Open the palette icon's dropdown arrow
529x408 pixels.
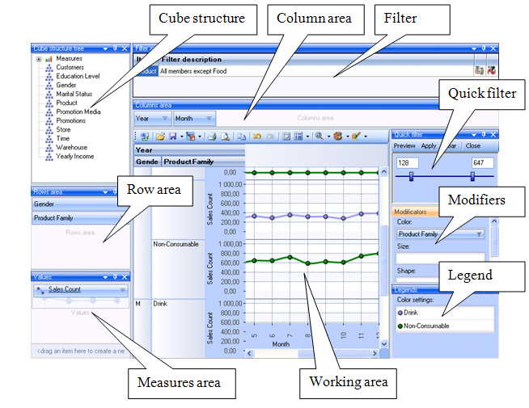(347, 137)
